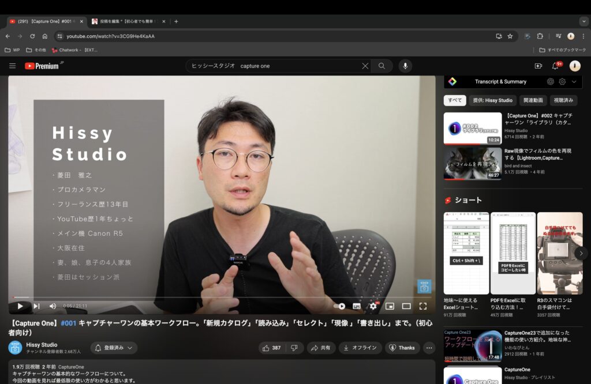The image size is (591, 384).
Task: Open the create video icon
Action: [x=538, y=66]
